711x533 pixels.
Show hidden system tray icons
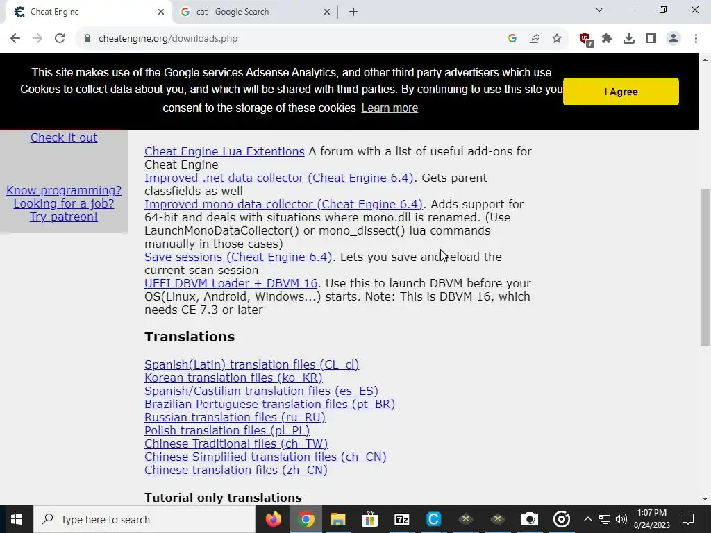pos(587,519)
